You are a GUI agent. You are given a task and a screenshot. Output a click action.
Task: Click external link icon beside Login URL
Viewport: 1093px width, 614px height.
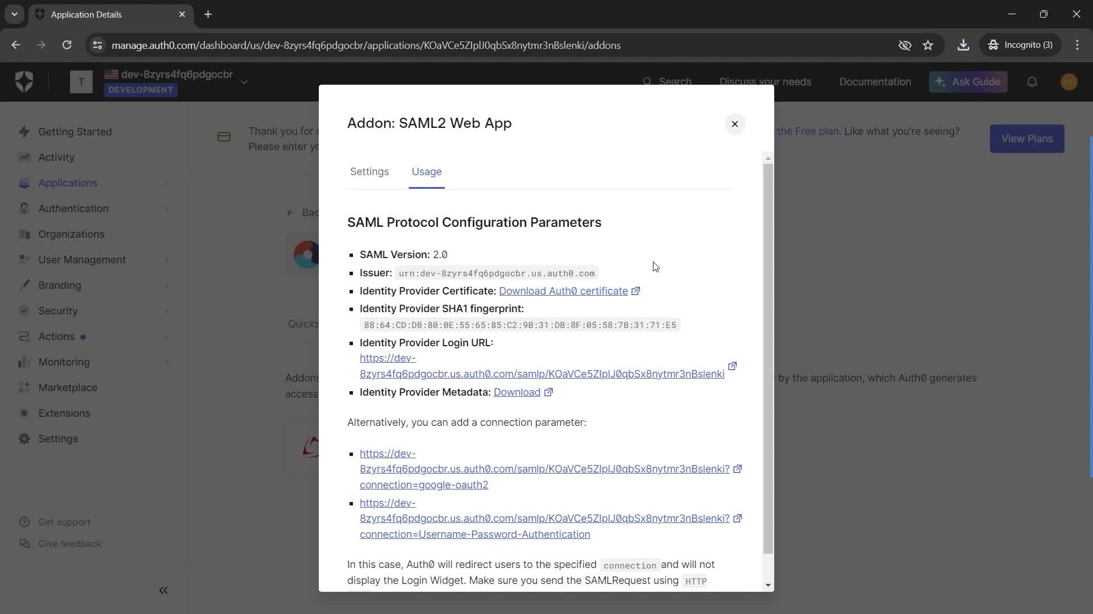point(733,366)
